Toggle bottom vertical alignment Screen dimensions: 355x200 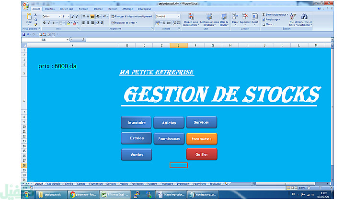[x=92, y=16]
